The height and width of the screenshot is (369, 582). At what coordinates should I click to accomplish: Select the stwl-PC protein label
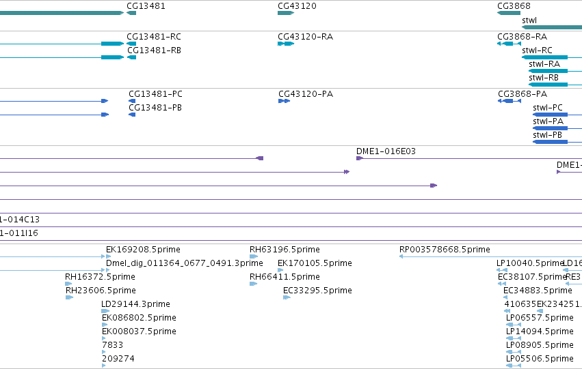point(548,108)
